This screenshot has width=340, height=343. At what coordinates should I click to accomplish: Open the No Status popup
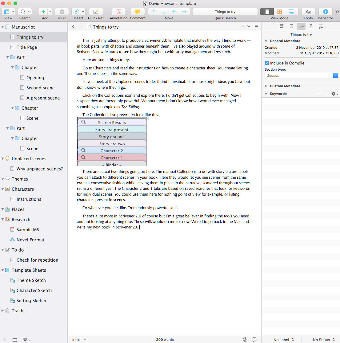coord(324,340)
